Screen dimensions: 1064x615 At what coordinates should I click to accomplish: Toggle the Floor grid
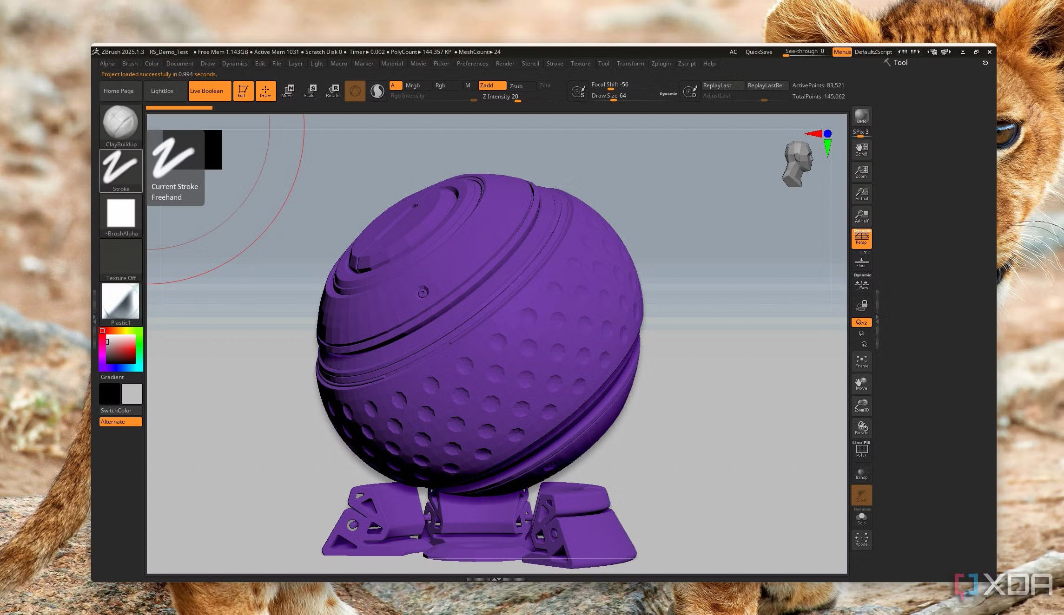(861, 262)
